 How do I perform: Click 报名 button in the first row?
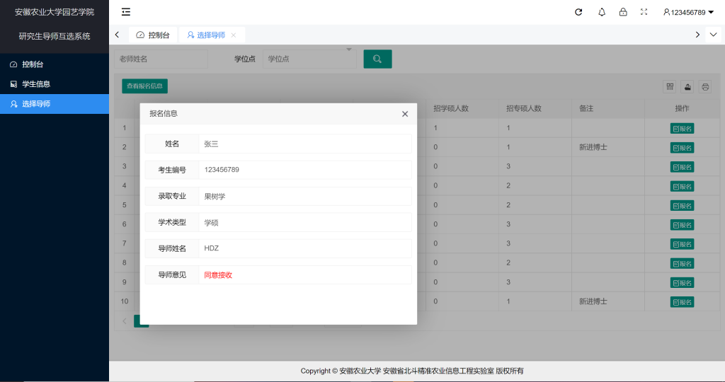[x=682, y=128]
